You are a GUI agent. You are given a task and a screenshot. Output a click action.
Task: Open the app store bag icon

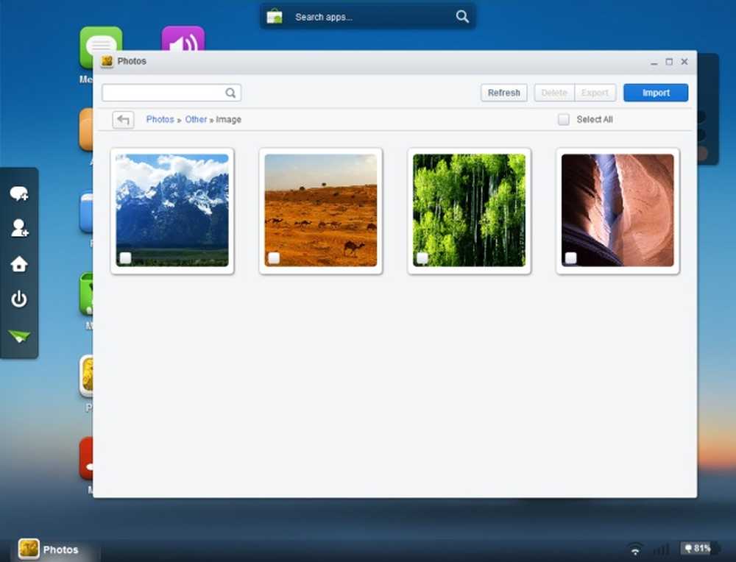(275, 17)
